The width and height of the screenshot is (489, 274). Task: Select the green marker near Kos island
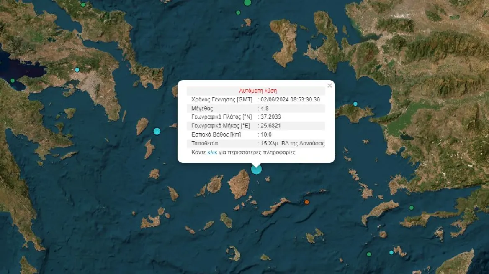[x=412, y=208]
